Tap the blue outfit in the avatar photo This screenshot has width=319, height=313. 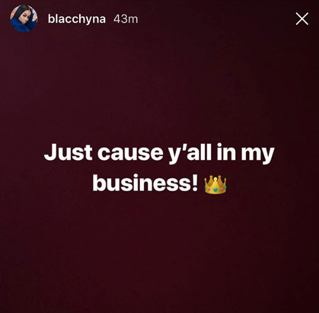click(20, 26)
